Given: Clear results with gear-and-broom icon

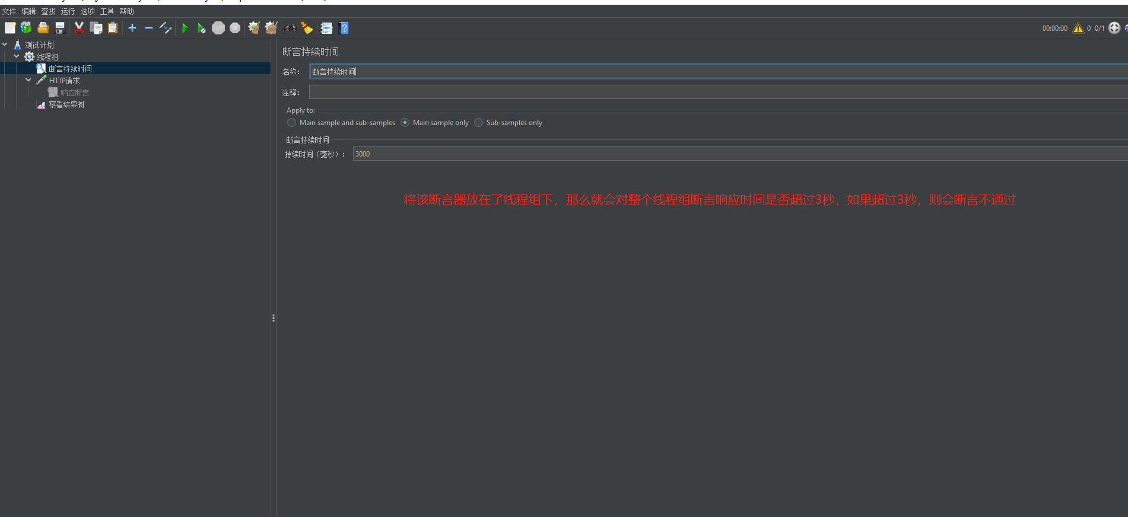Looking at the screenshot, I should pyautogui.click(x=254, y=28).
